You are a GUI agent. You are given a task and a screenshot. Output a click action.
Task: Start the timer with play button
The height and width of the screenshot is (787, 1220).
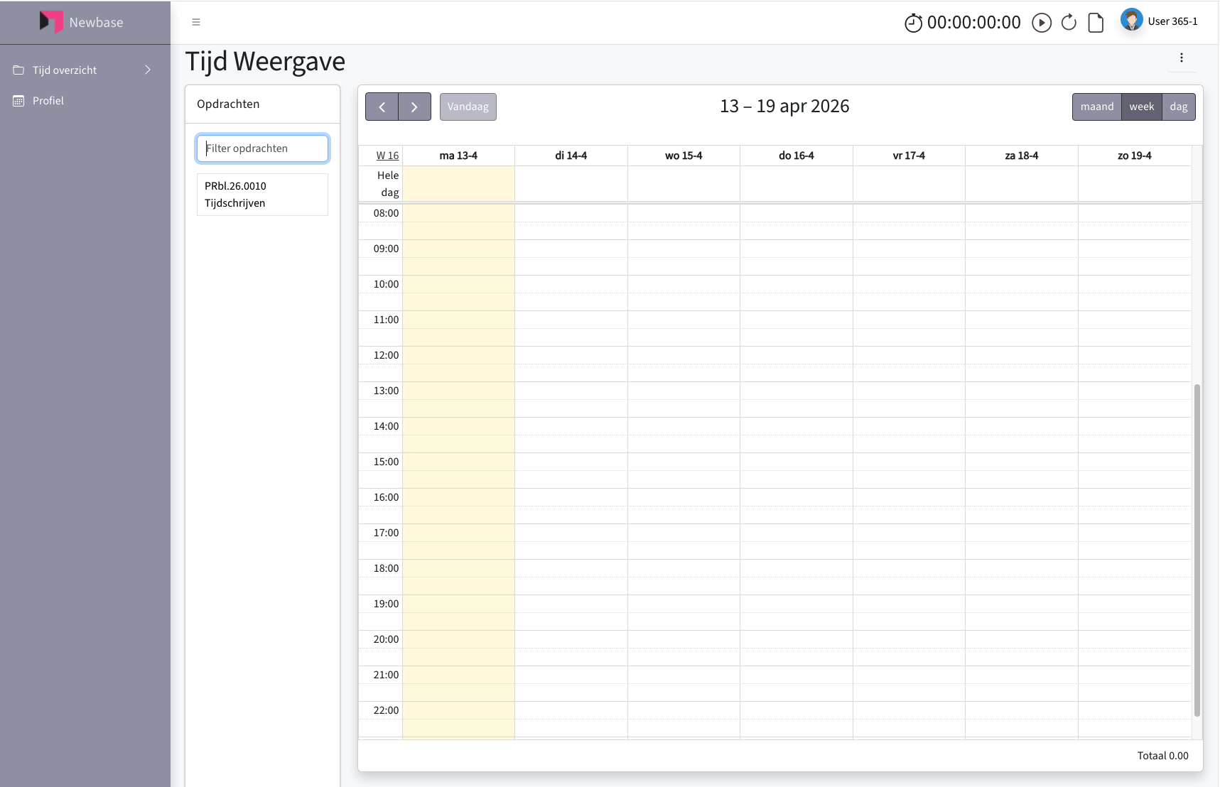click(x=1042, y=23)
